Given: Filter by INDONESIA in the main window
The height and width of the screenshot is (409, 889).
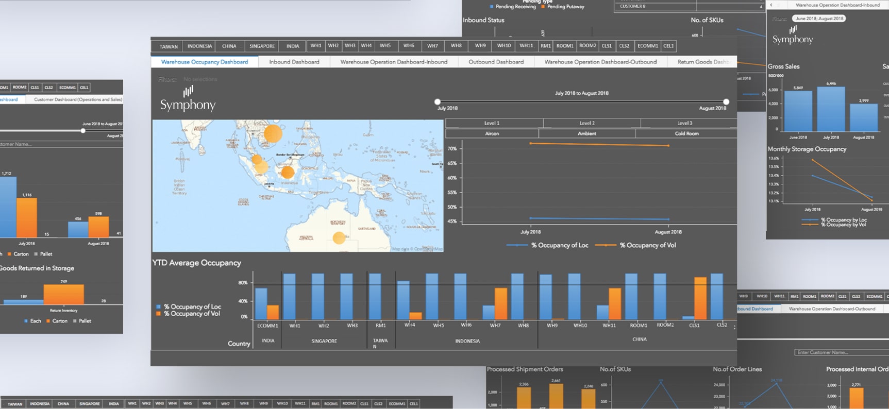Looking at the screenshot, I should (x=199, y=46).
